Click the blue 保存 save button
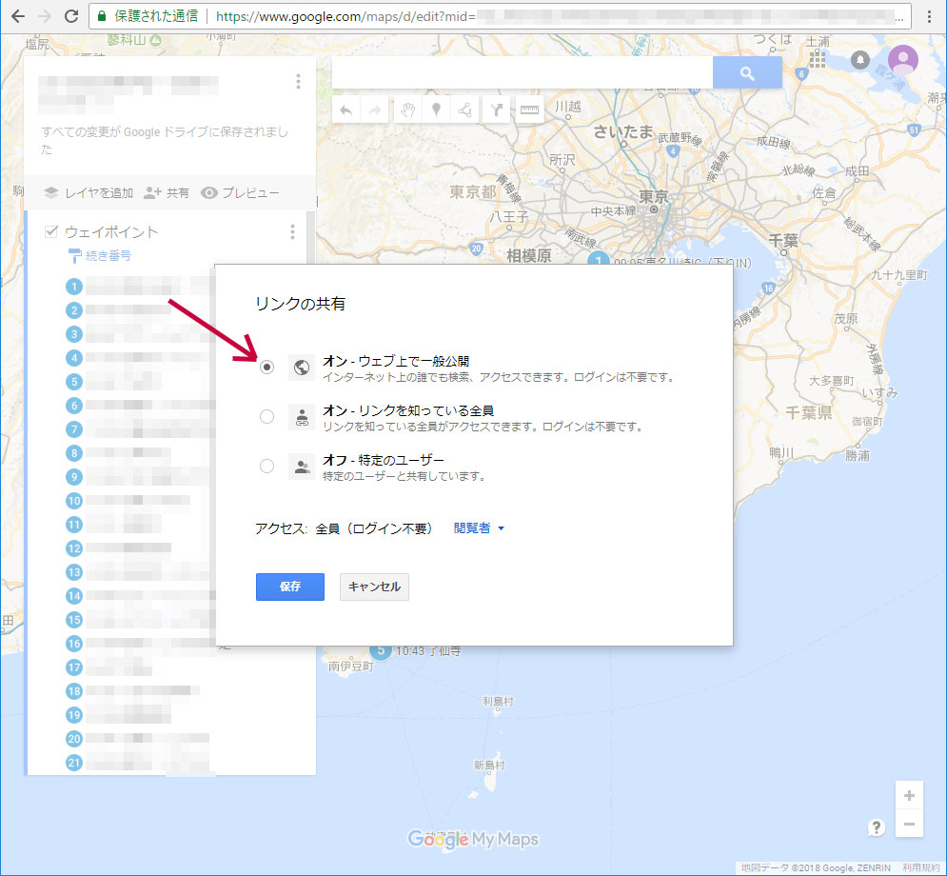 (290, 587)
